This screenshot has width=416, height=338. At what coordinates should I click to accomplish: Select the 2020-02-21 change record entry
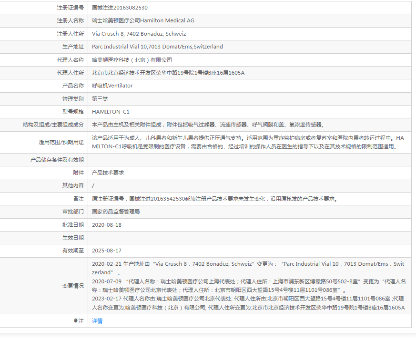point(248,268)
